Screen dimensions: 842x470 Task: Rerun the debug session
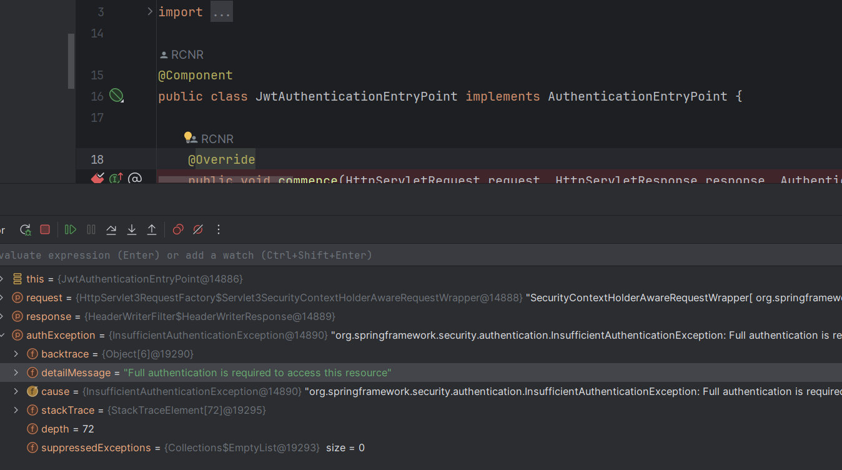click(26, 229)
